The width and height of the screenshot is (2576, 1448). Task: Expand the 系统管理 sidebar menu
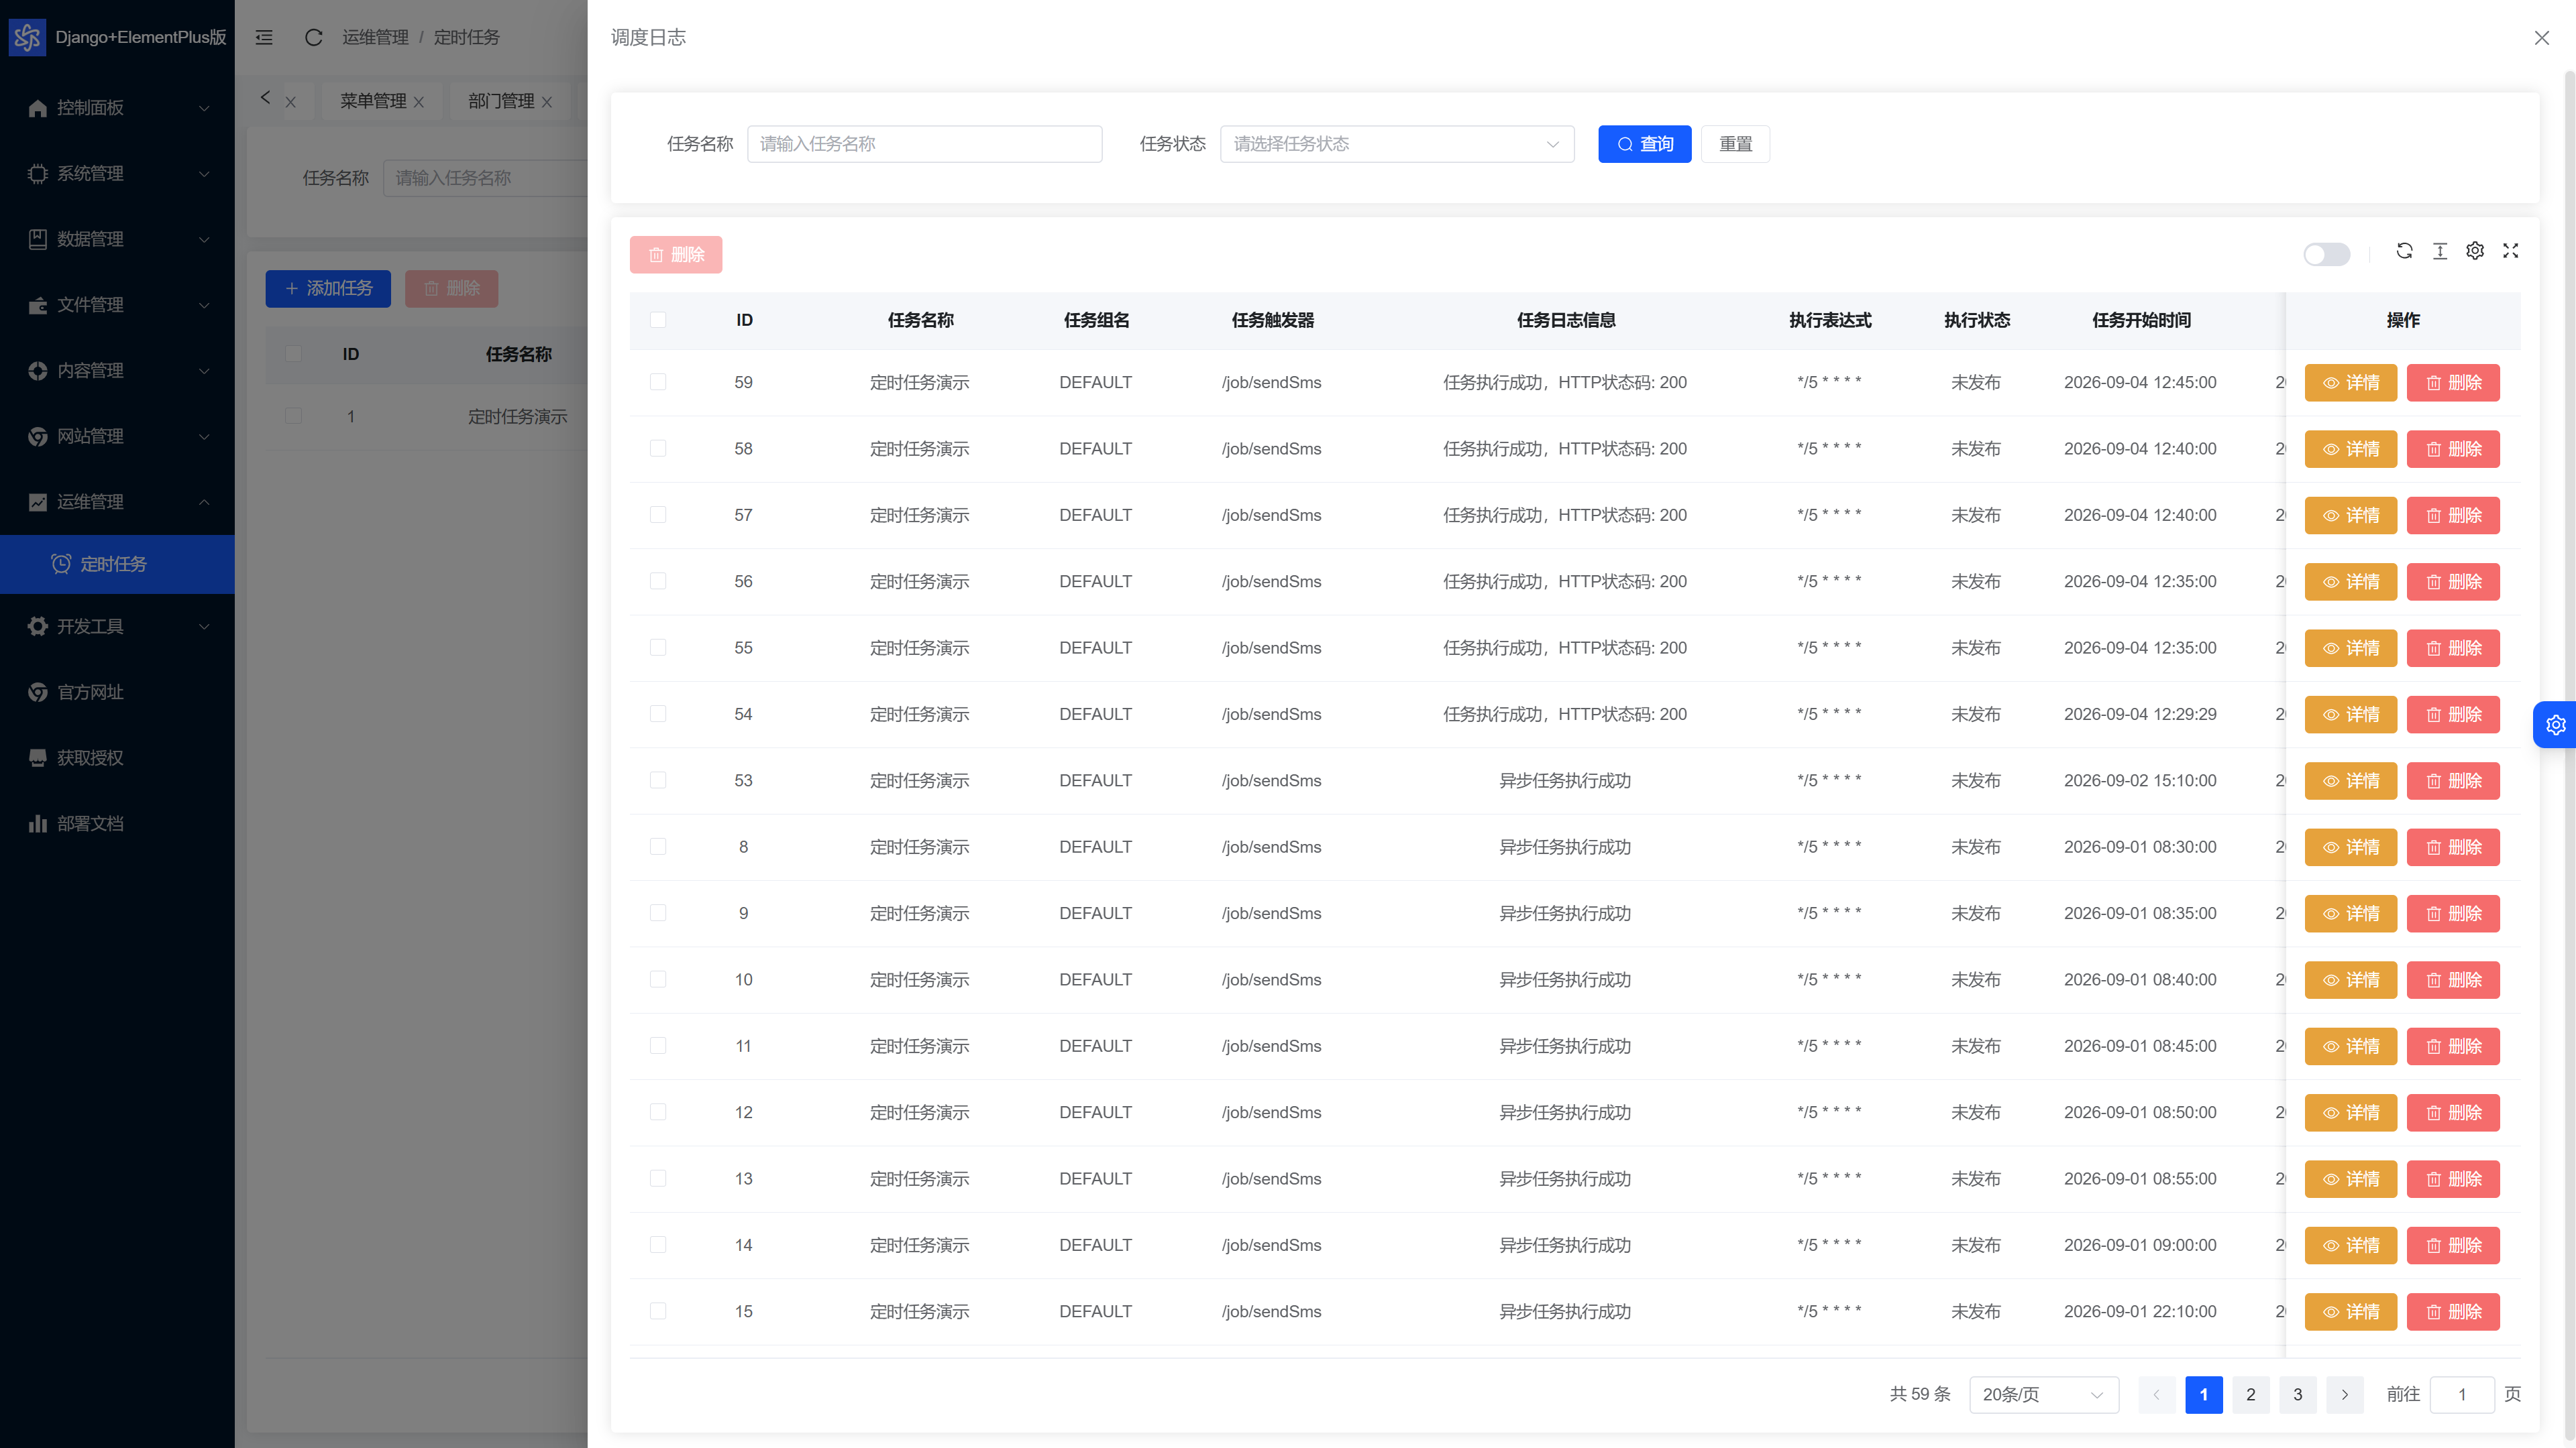tap(117, 173)
